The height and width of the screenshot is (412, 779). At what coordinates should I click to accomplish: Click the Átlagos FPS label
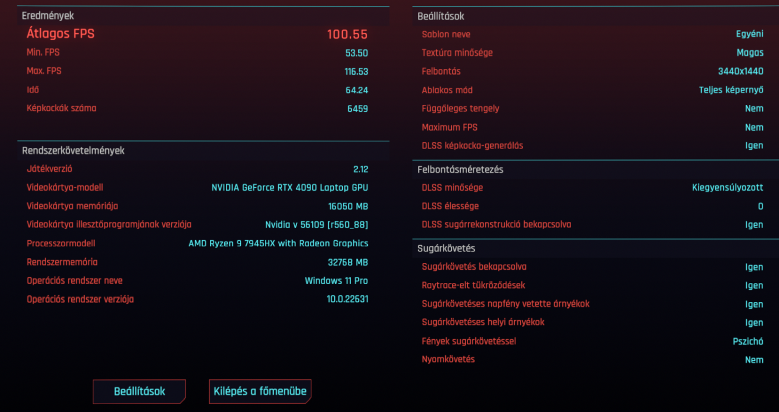click(x=61, y=34)
